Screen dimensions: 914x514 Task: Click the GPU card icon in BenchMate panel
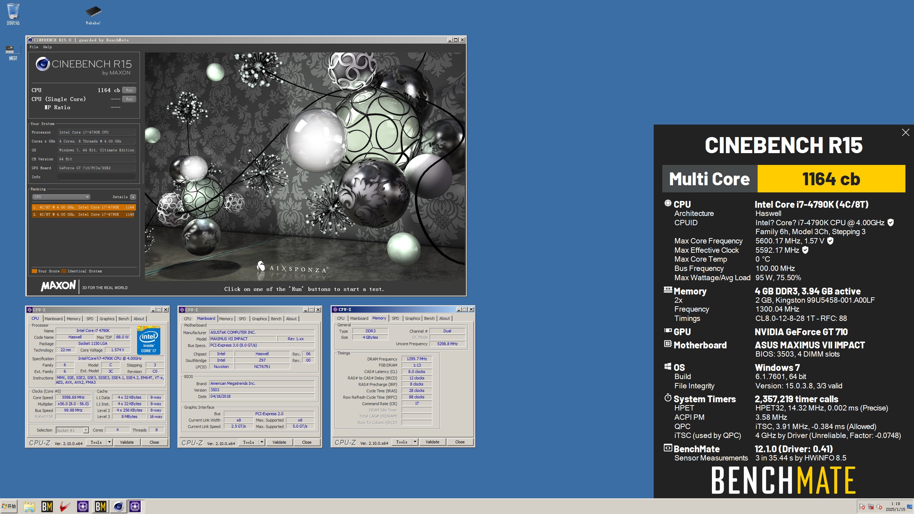[668, 331]
